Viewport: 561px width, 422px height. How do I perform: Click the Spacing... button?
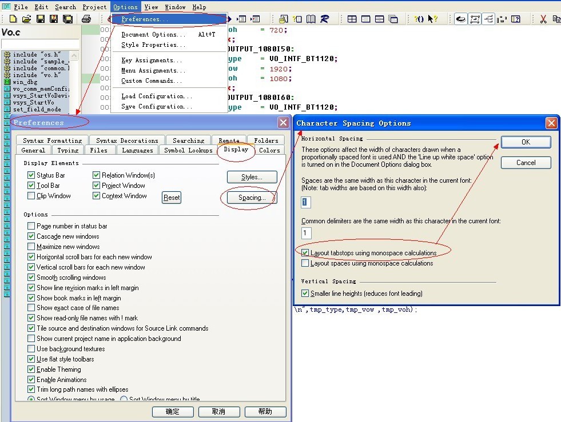252,198
